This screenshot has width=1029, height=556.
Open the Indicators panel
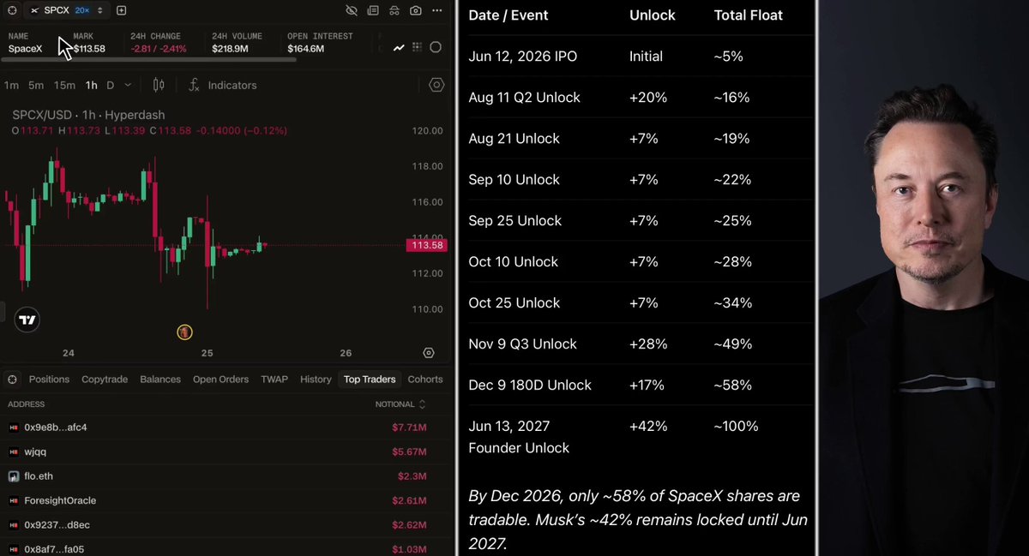[223, 85]
